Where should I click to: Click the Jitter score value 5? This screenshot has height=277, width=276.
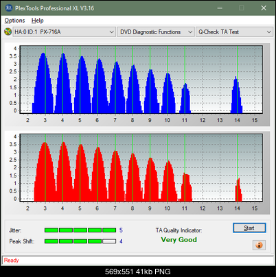pyautogui.click(x=121, y=230)
